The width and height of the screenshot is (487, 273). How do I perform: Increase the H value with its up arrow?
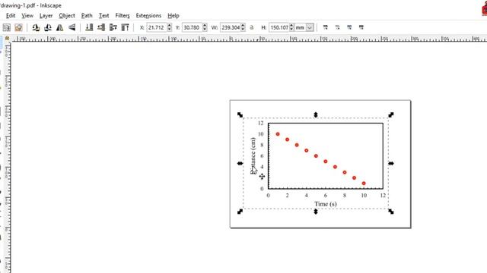coord(291,25)
